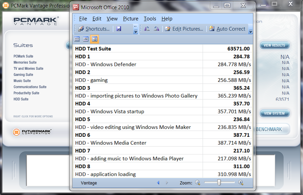Image resolution: width=303 pixels, height=195 pixels.
Task: Click the Futuremark Corporation logo
Action: point(33,132)
